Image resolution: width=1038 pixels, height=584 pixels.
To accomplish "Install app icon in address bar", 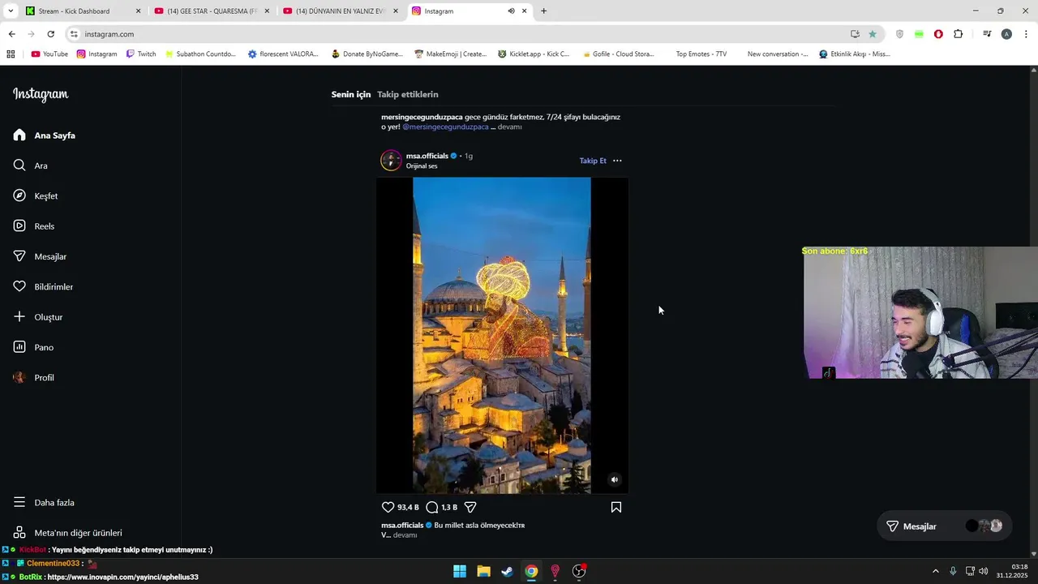I will 855,34.
